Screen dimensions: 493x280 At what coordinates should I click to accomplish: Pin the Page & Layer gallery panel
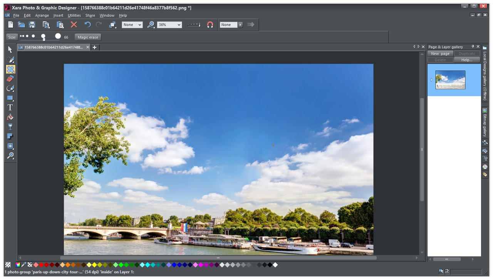tap(473, 47)
